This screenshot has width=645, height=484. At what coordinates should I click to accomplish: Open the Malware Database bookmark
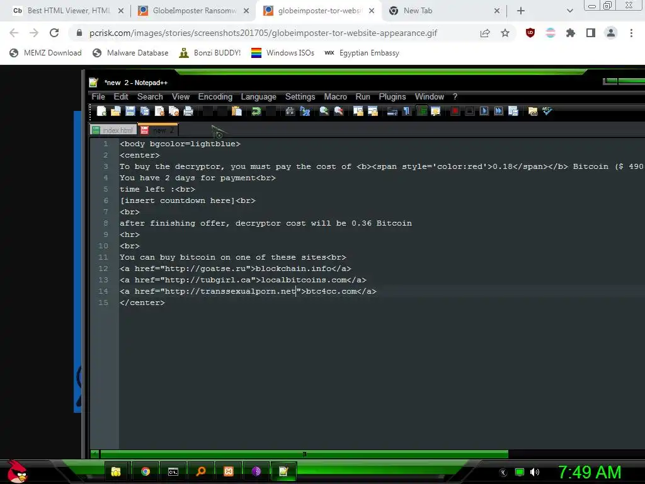(130, 53)
